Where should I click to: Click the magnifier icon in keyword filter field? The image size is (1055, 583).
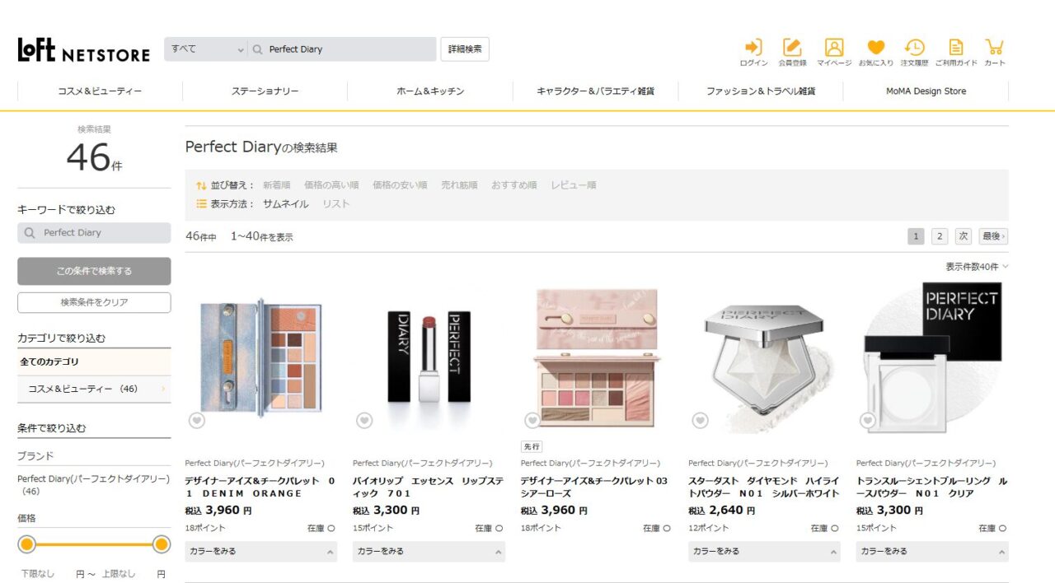coord(30,233)
